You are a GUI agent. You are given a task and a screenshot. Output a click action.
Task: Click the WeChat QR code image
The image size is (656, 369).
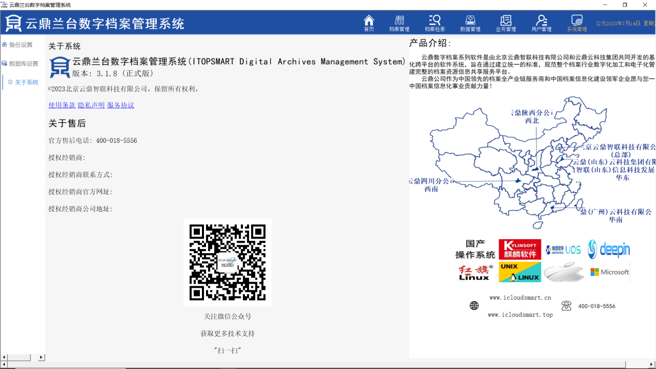pos(227,262)
